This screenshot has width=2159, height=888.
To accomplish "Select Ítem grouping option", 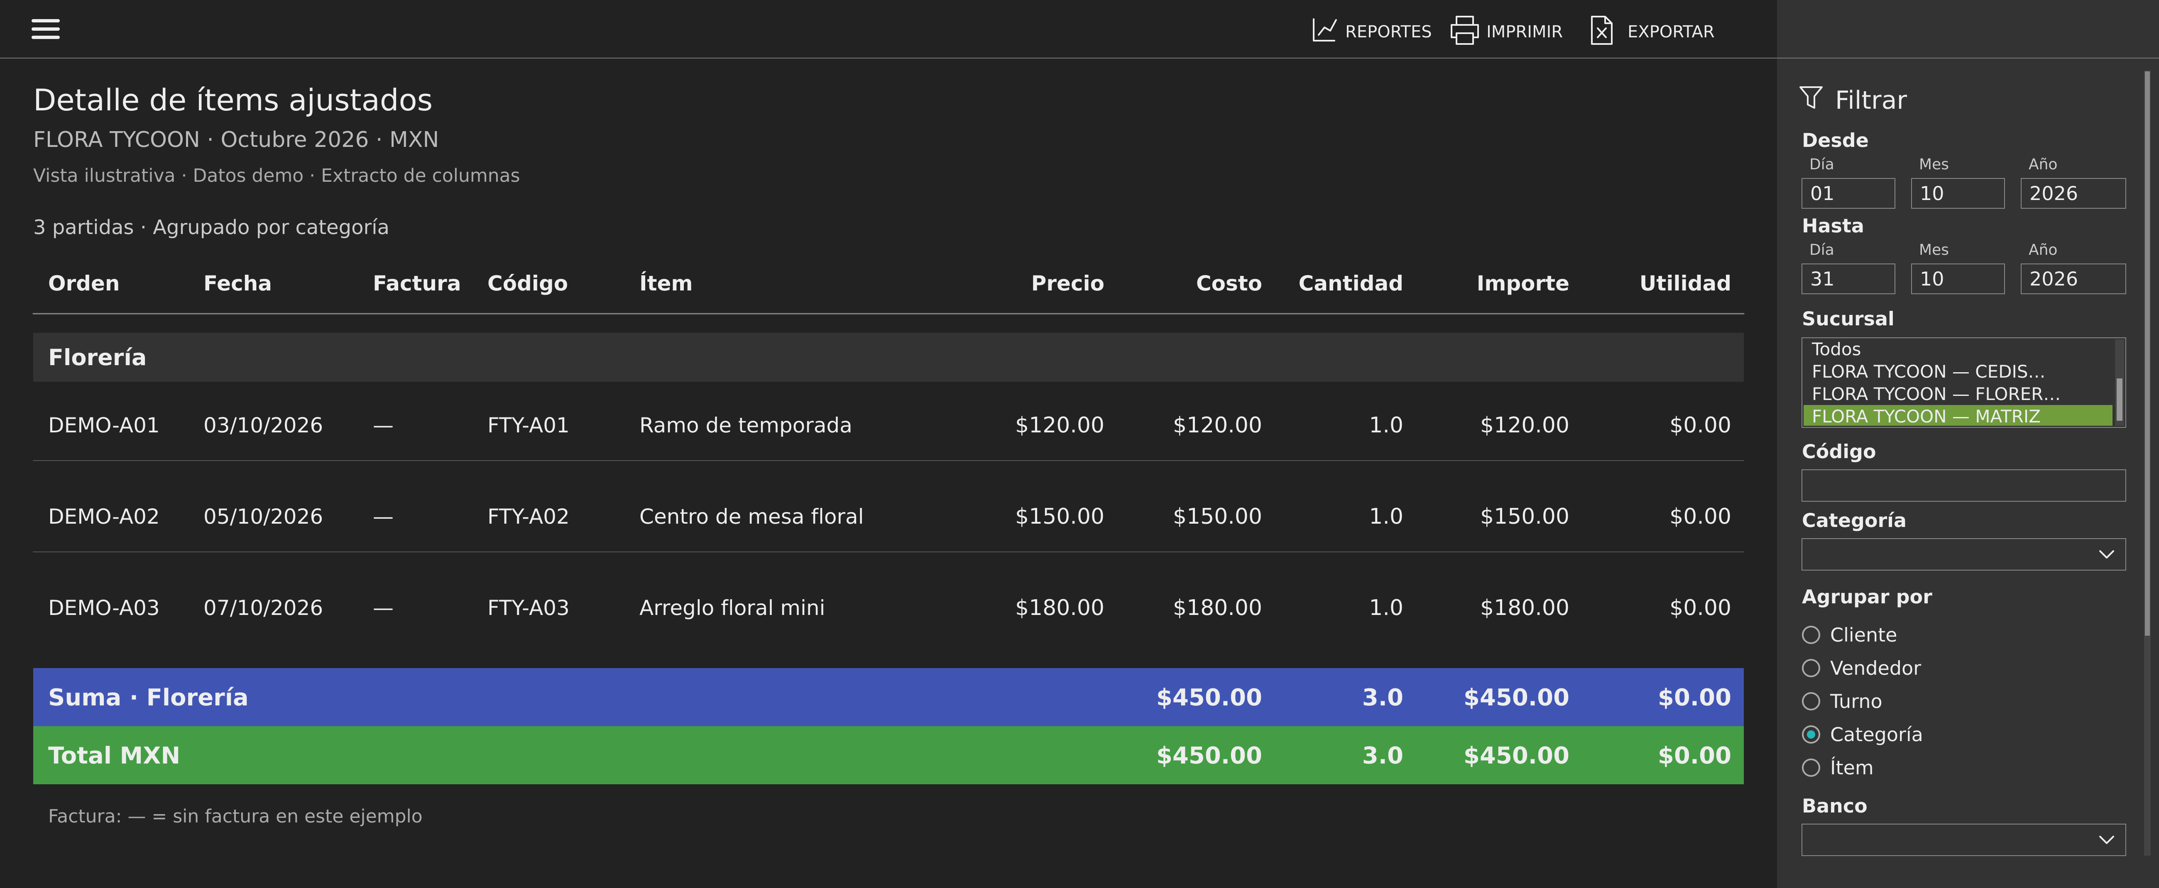I will (1810, 767).
